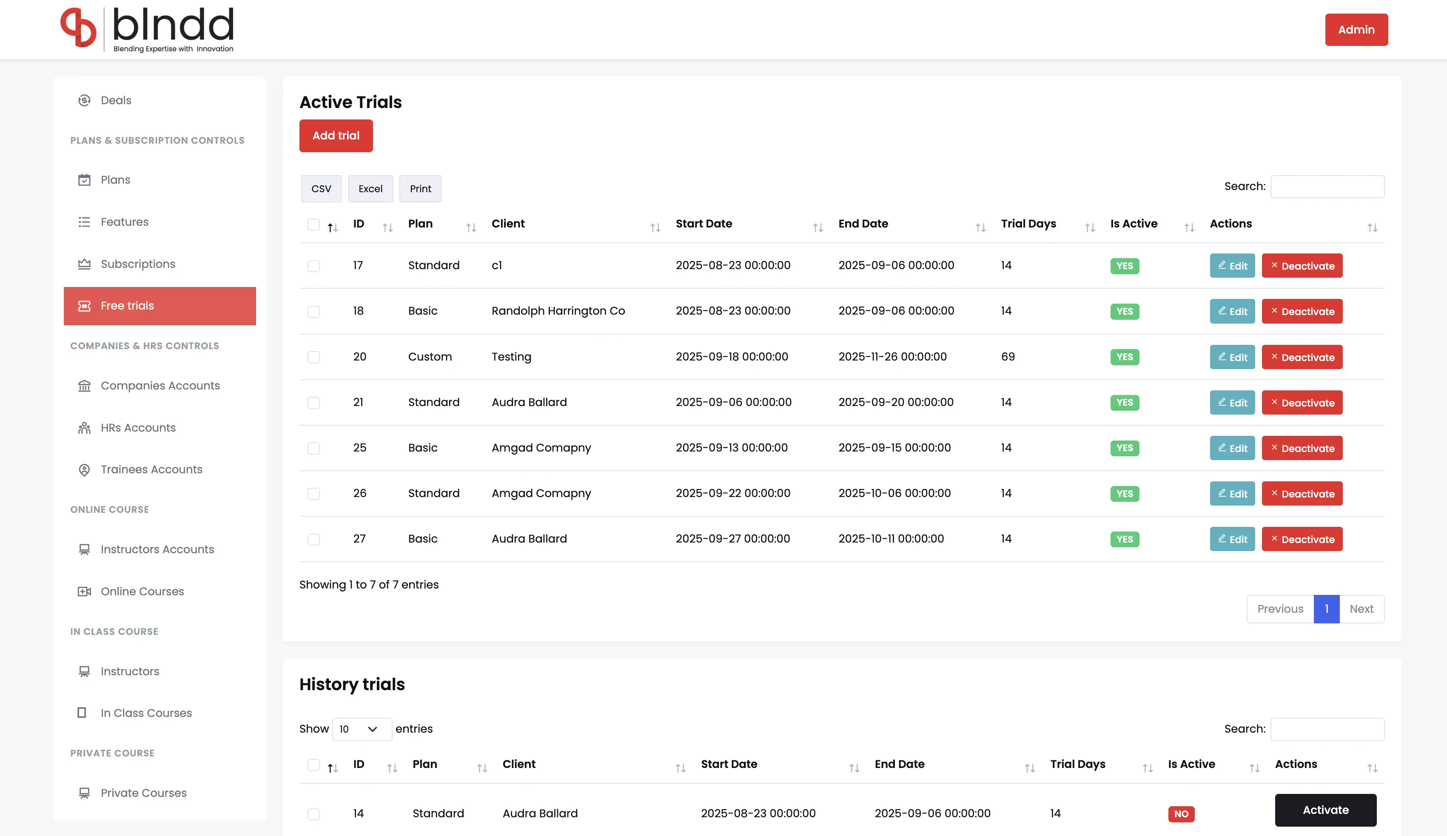Sort Active Trials by Trial Days
1447x836 pixels.
[1090, 228]
